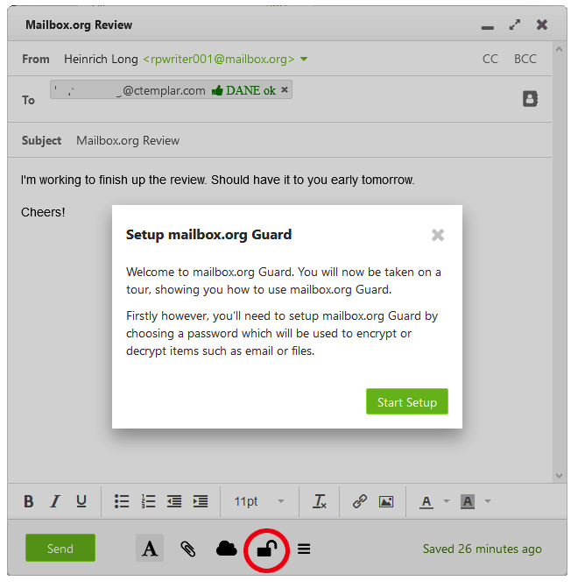
Task: Toggle italic formatting
Action: (55, 501)
